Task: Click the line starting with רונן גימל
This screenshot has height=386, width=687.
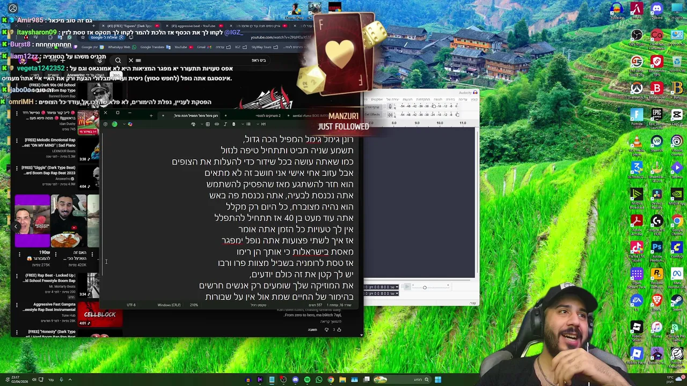Action: (x=298, y=139)
